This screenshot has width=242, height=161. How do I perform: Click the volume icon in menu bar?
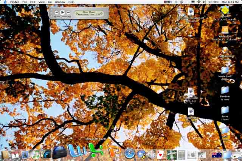204,2
